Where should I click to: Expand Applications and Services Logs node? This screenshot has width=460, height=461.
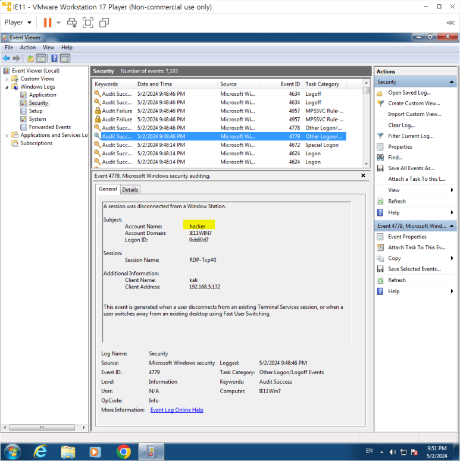tap(7, 136)
